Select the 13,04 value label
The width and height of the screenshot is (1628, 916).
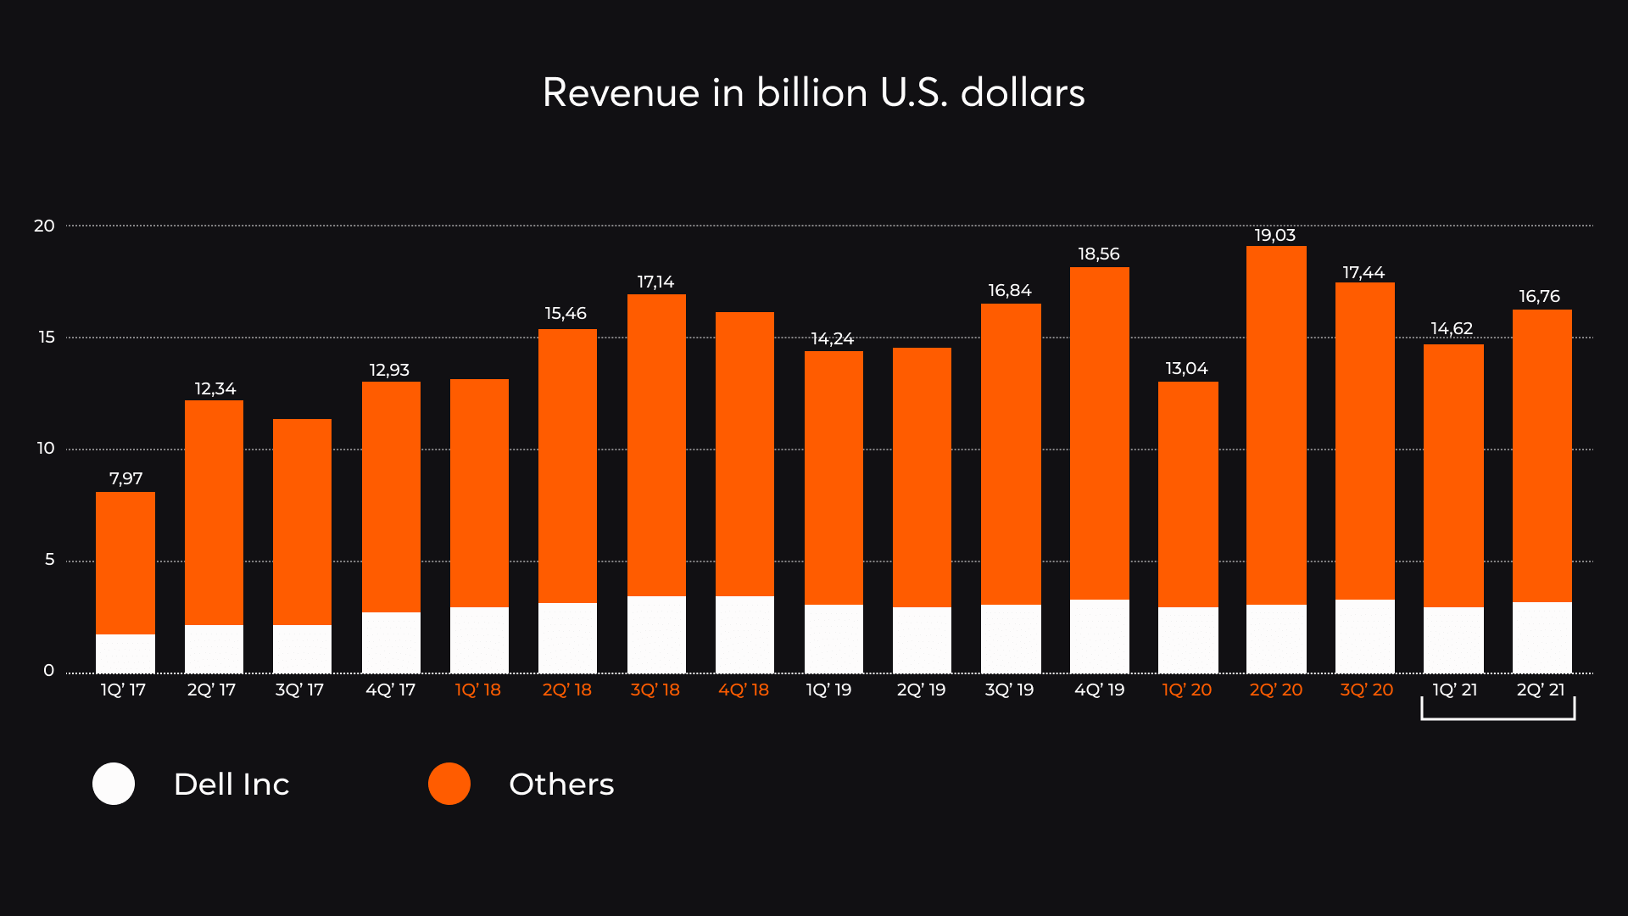[x=1186, y=368]
